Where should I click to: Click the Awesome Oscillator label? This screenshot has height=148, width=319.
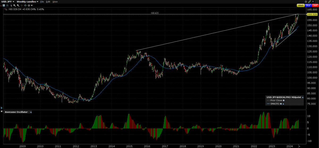pyautogui.click(x=16, y=112)
